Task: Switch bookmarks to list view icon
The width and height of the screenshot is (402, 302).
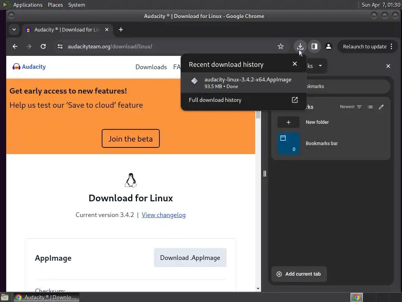Action: click(x=370, y=107)
